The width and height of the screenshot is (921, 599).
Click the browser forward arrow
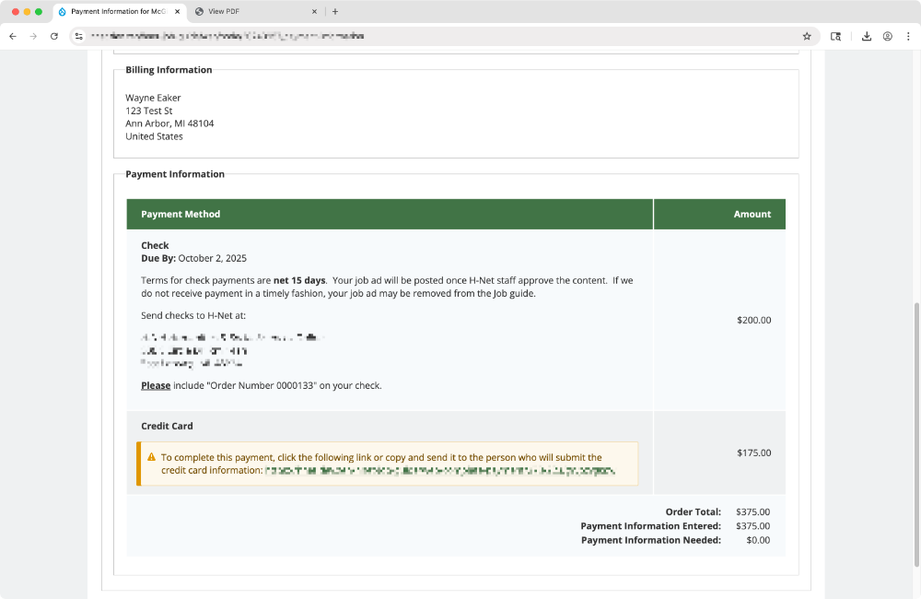pos(34,37)
